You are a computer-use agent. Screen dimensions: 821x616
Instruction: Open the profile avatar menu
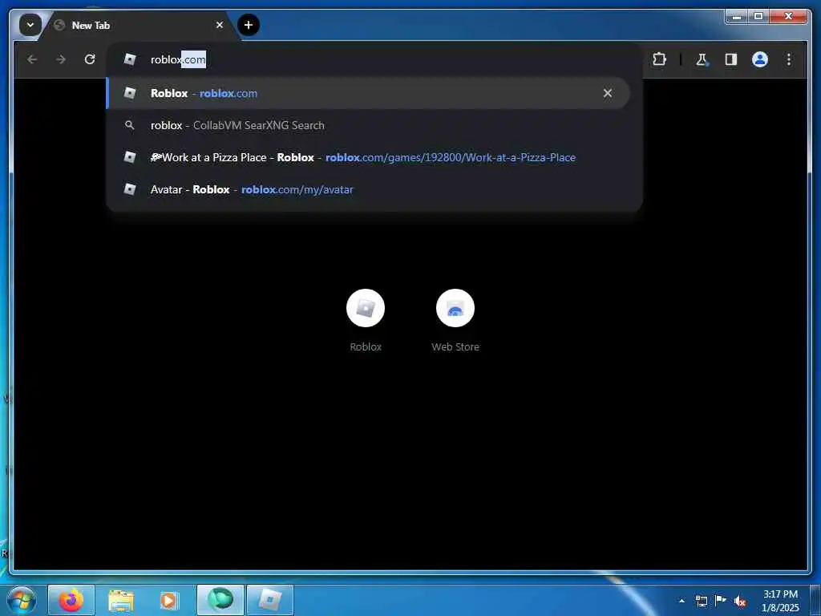[x=760, y=59]
